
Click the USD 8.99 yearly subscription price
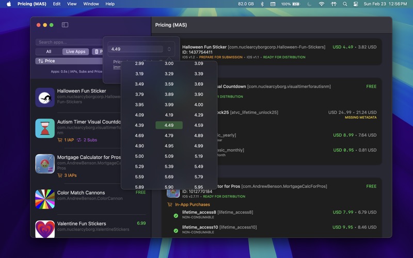tap(343, 135)
